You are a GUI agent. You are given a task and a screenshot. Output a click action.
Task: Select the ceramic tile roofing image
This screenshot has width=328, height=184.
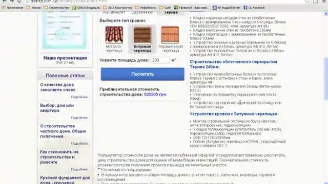pyautogui.click(x=170, y=35)
